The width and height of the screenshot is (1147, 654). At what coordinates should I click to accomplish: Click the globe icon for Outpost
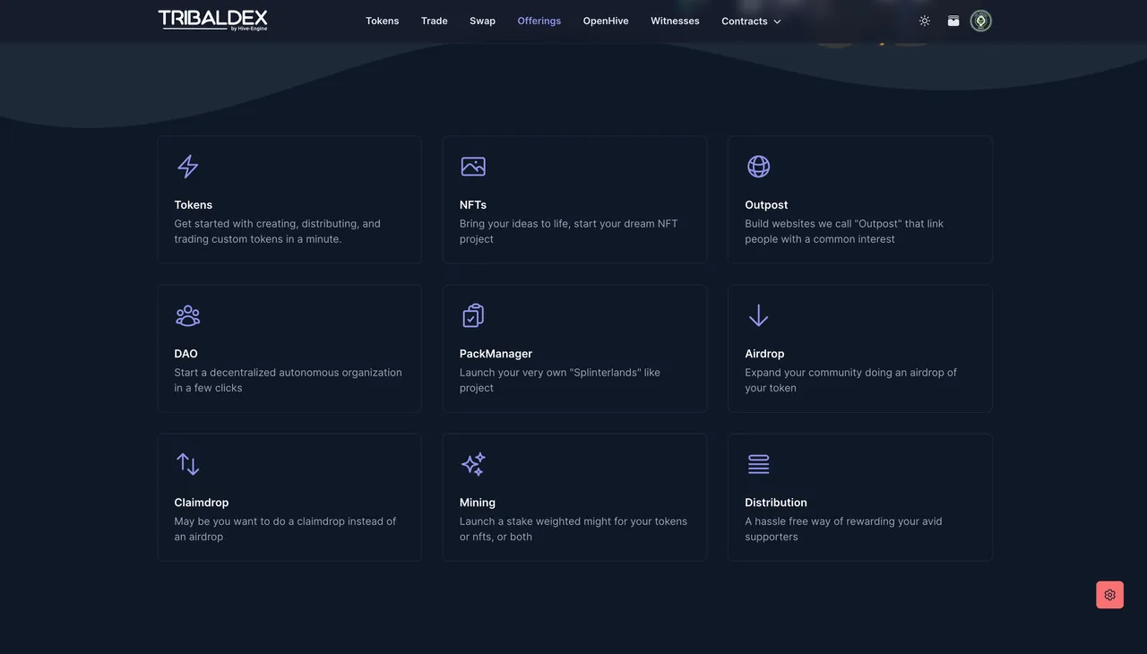tap(759, 167)
